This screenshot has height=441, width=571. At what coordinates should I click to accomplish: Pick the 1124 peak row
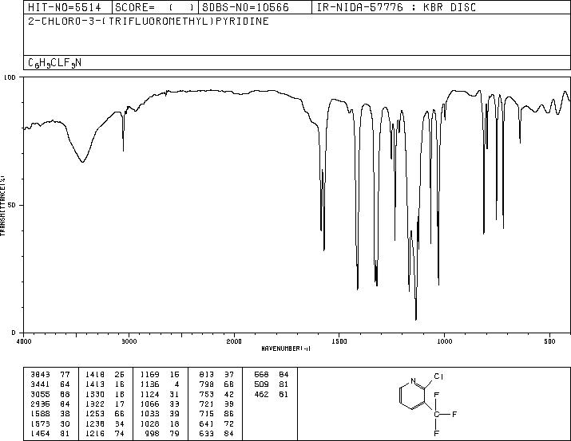[x=160, y=394]
